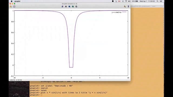Replot the graph using the refresh icon
This screenshot has height=97, width=173.
(62, 6)
